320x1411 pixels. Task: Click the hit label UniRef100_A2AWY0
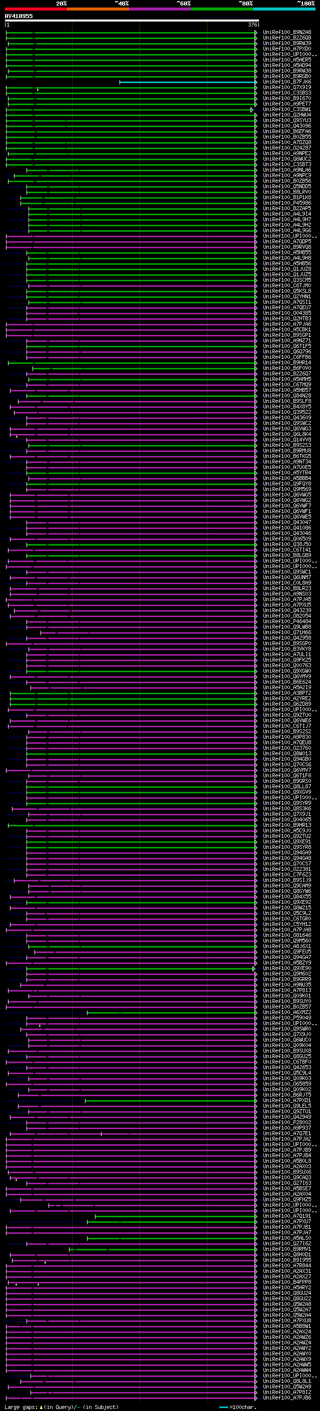287,1353
